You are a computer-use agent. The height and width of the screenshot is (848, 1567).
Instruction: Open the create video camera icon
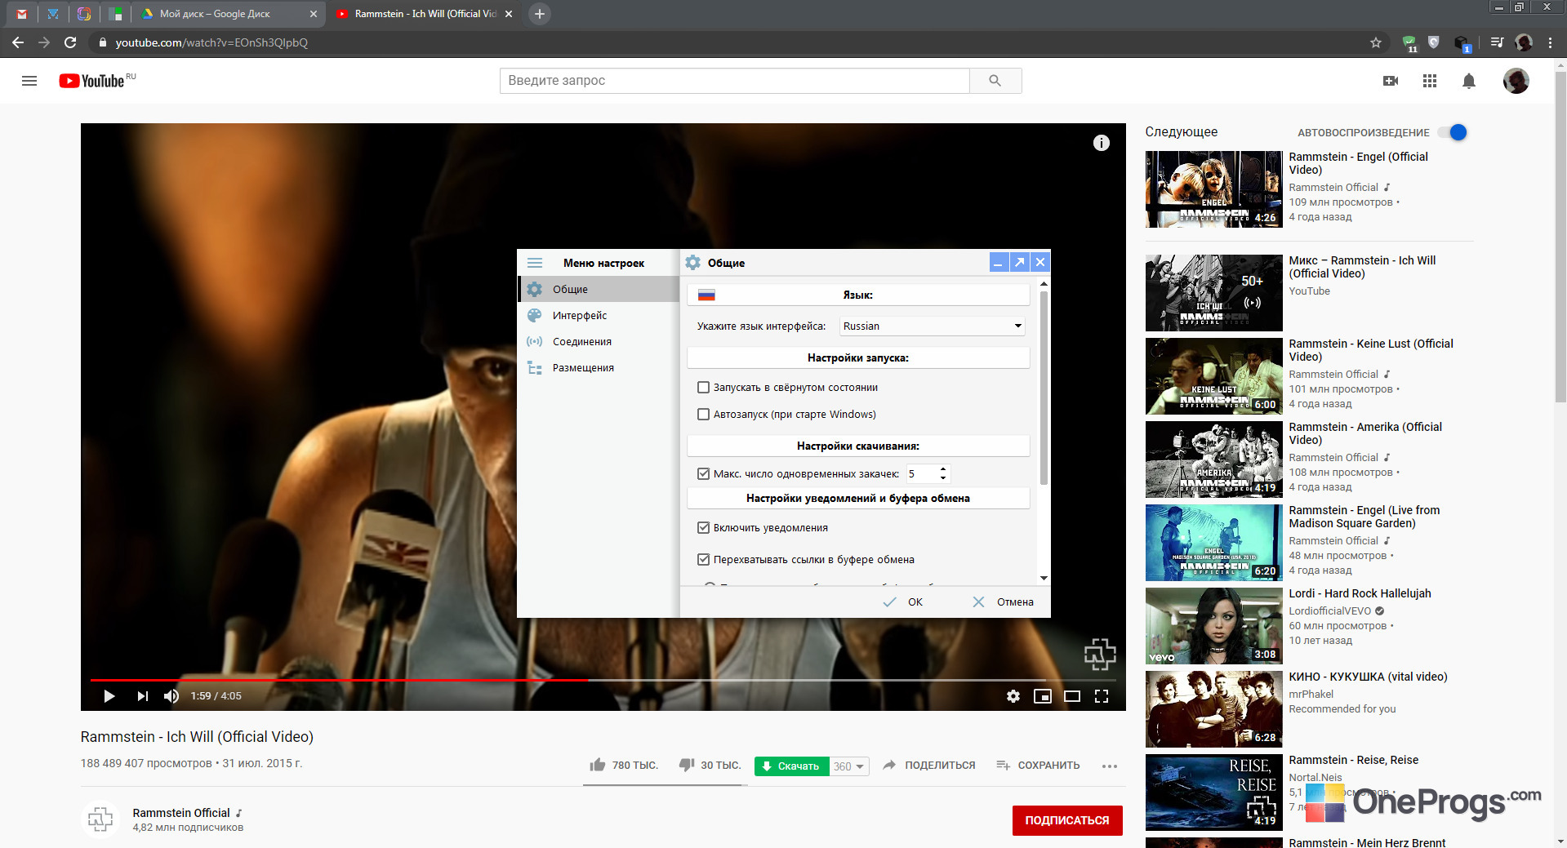[x=1391, y=81]
